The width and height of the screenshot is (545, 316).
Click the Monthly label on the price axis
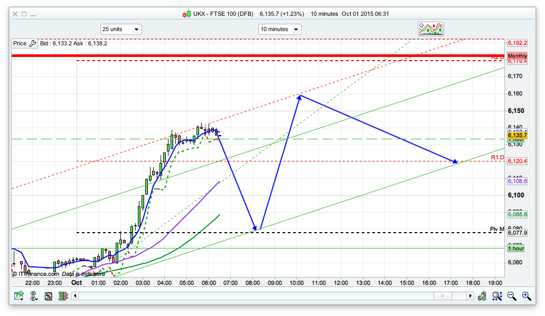pyautogui.click(x=517, y=56)
